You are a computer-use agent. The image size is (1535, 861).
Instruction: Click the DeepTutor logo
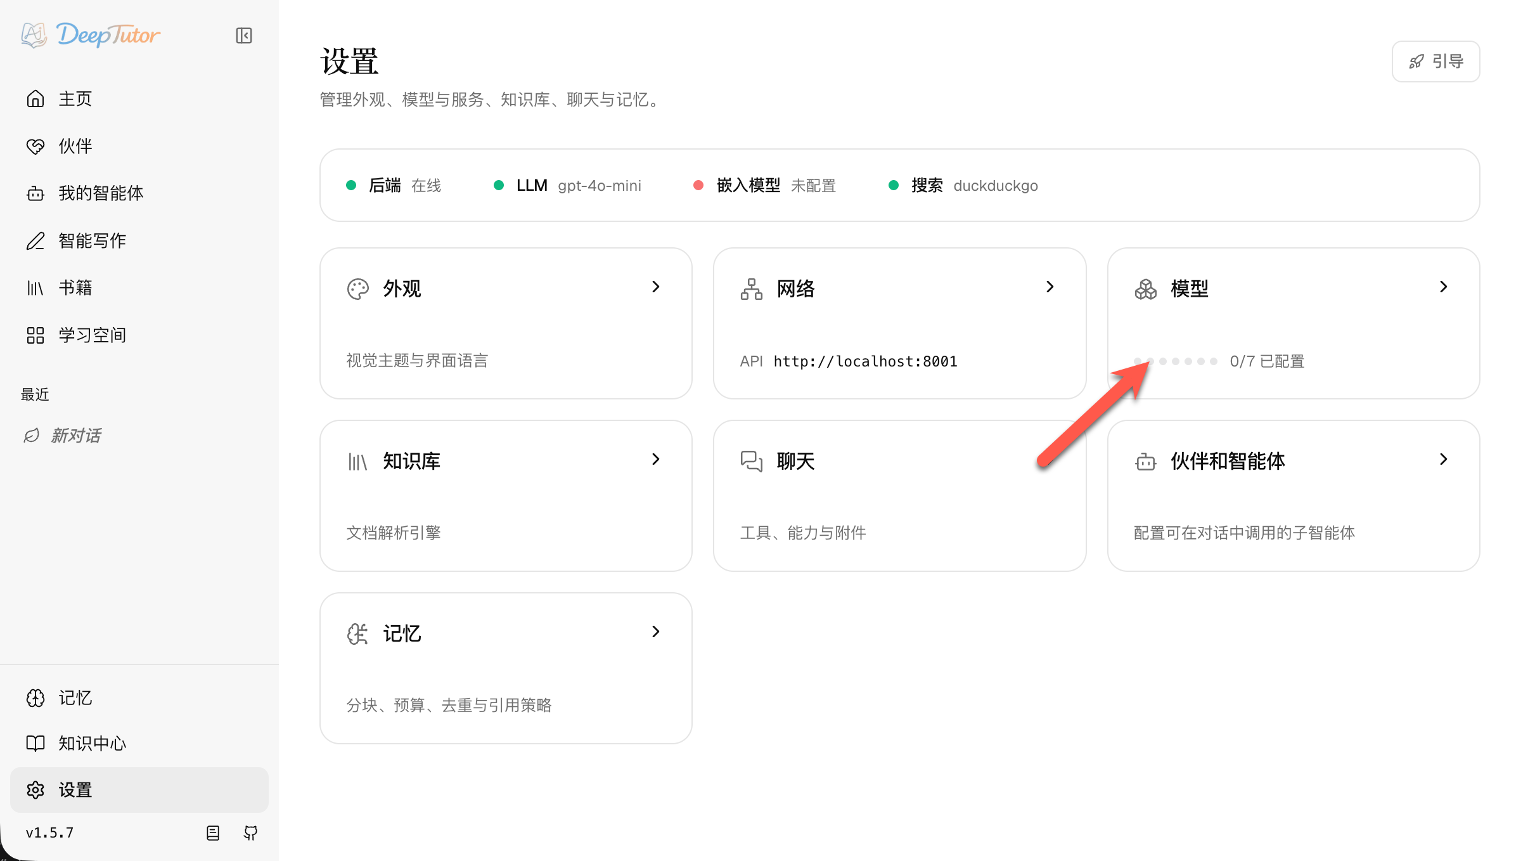point(91,35)
